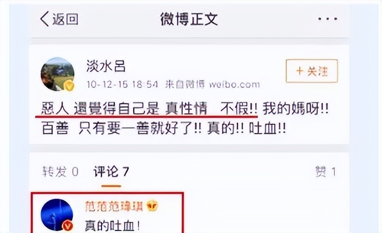Click the post timestamp 10-12-15 18:54
The height and width of the screenshot is (233, 382).
pos(122,84)
